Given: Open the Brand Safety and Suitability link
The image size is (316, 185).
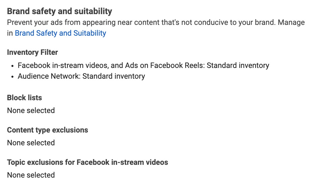Looking at the screenshot, I should 60,33.
